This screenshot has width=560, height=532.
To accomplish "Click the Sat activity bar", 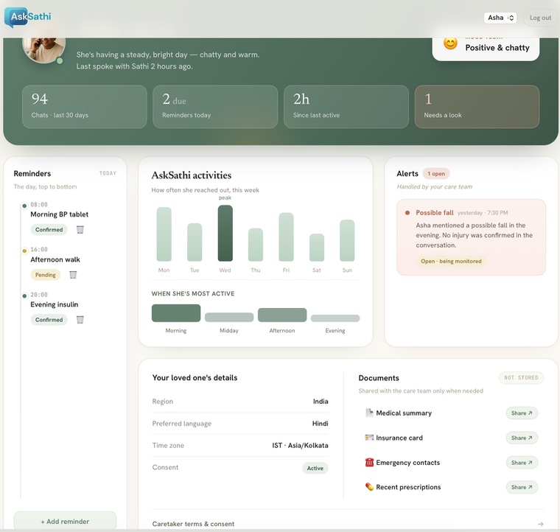I will [x=317, y=248].
